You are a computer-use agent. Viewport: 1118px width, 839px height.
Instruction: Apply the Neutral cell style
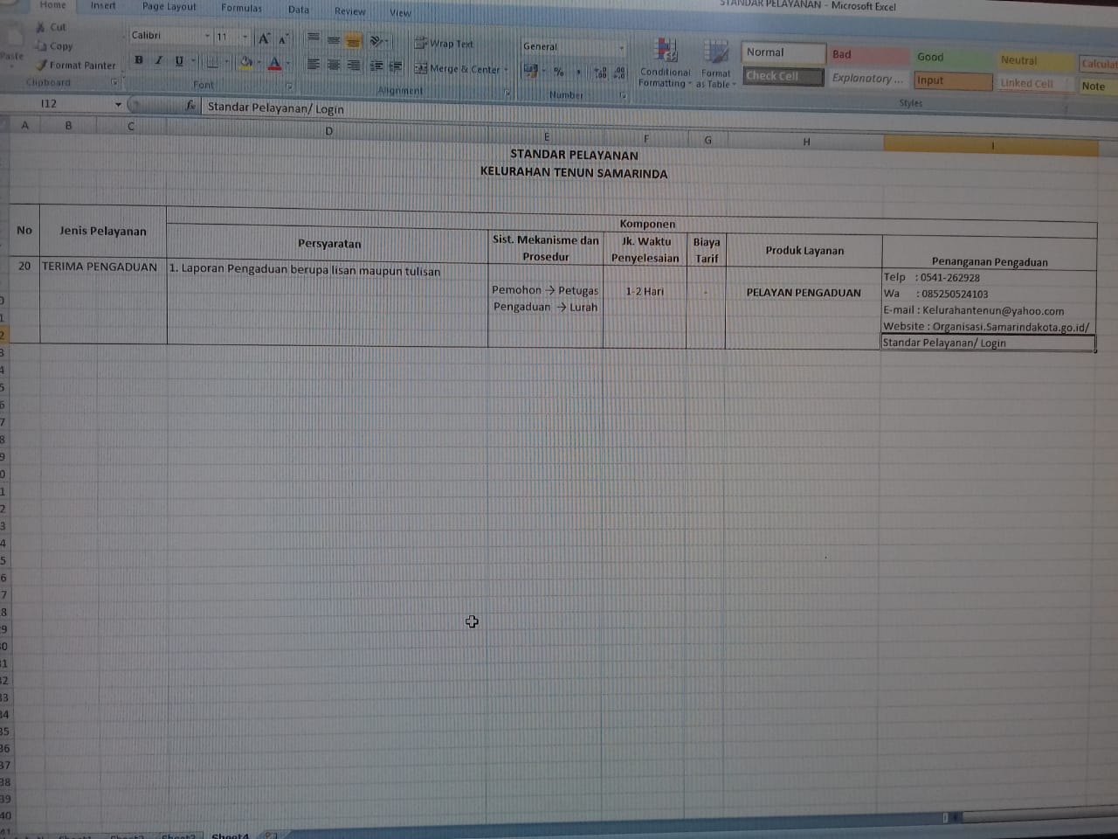[x=1036, y=60]
